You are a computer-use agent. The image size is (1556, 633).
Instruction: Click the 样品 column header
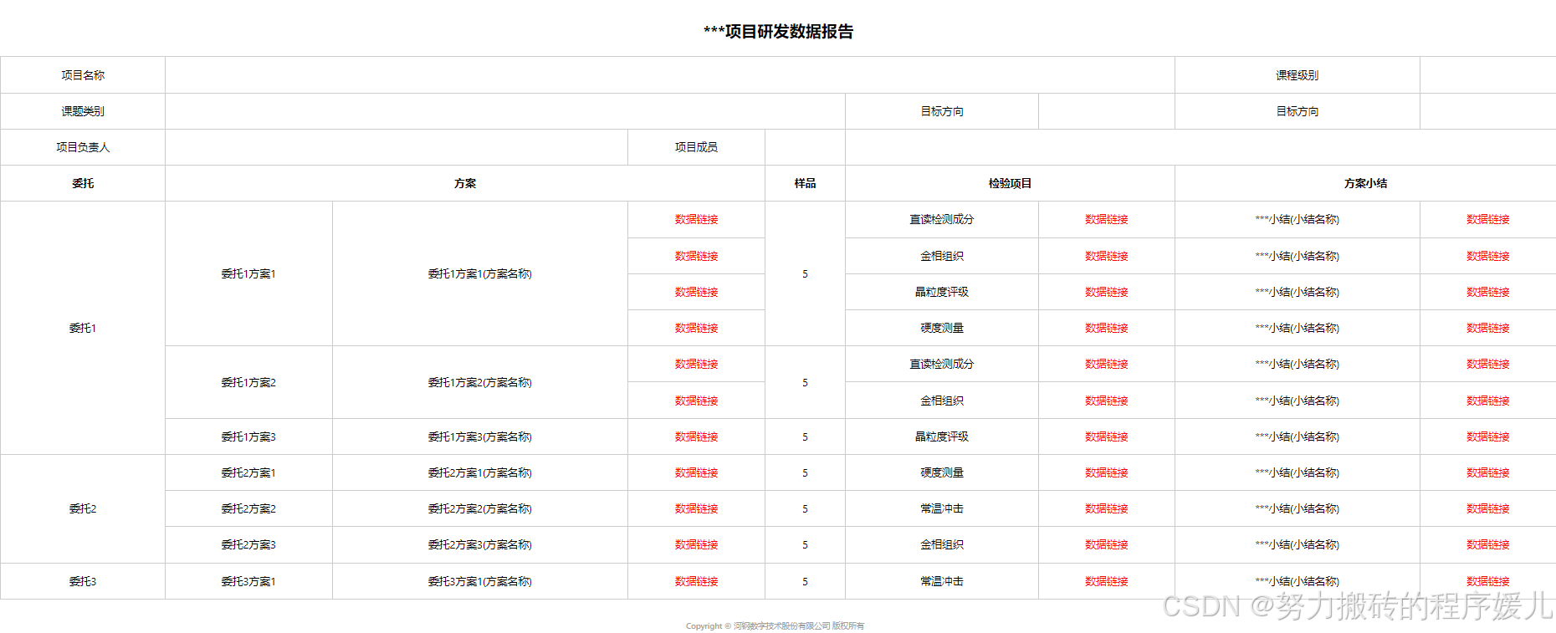point(805,183)
